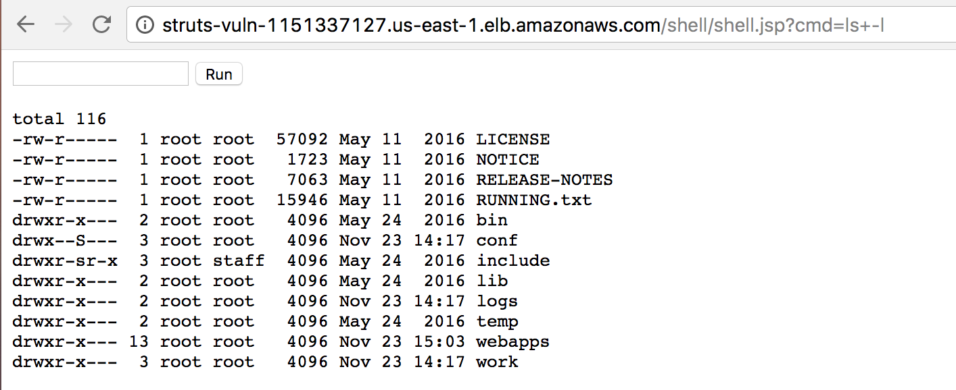Click the conf directory name

click(497, 241)
